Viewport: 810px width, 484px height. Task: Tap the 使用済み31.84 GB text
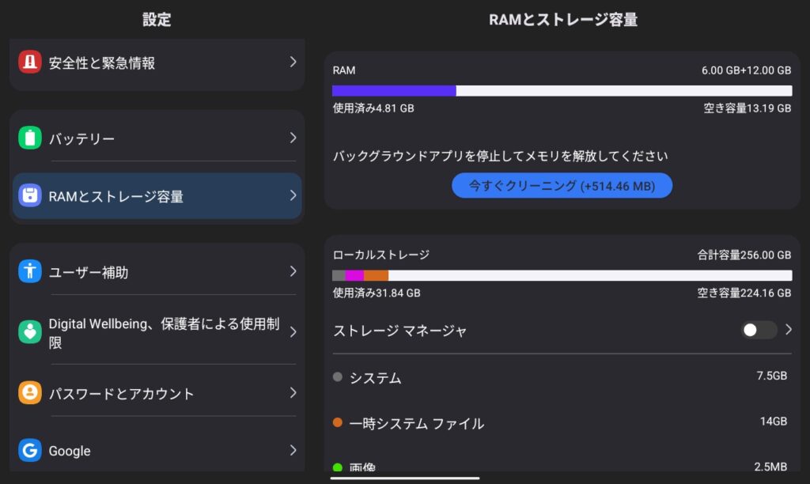pyautogui.click(x=377, y=293)
